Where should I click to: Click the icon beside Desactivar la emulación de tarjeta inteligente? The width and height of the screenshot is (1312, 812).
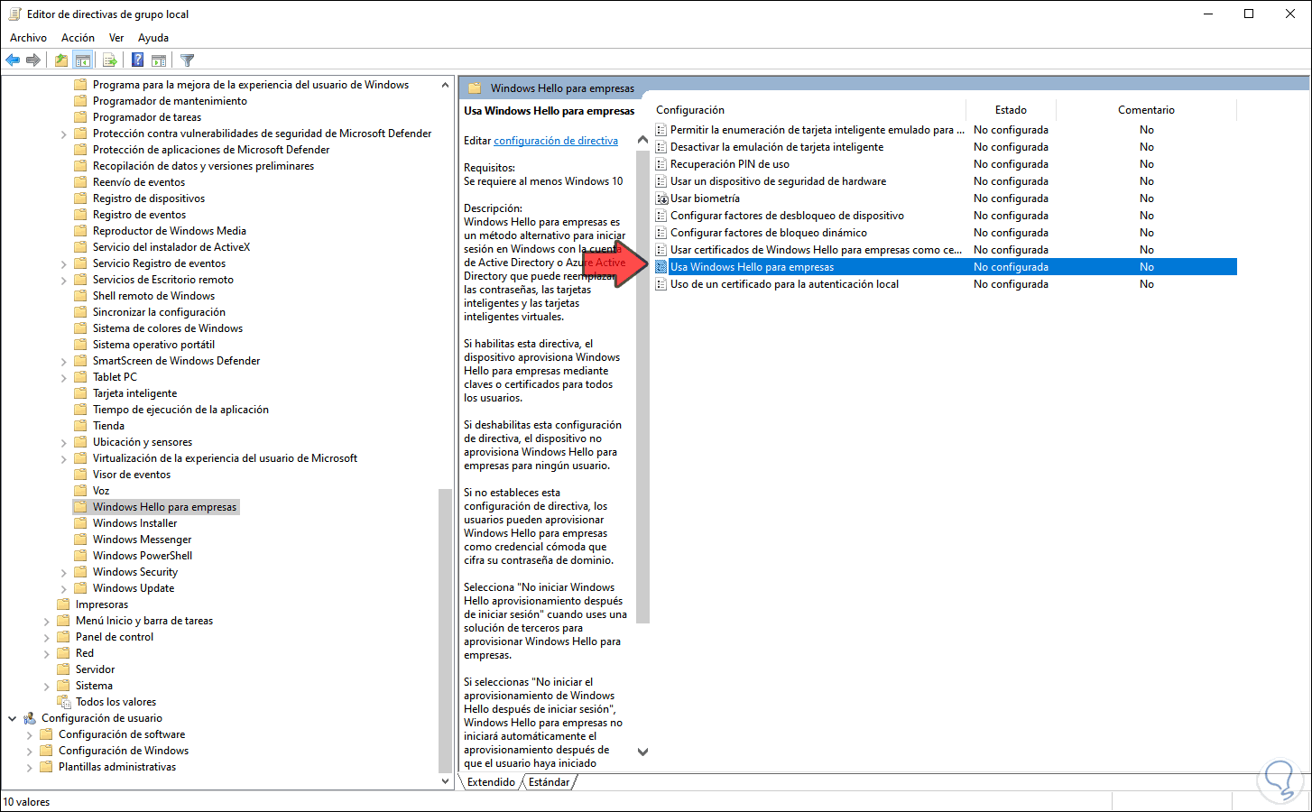[661, 147]
